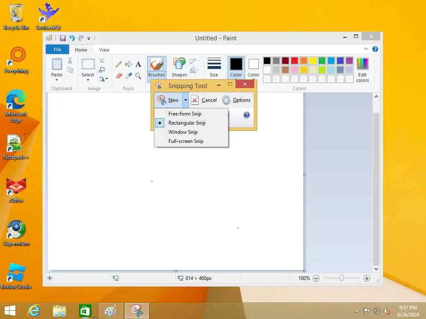Open Options in Snipping Tool
This screenshot has height=319, width=426.
click(x=236, y=100)
